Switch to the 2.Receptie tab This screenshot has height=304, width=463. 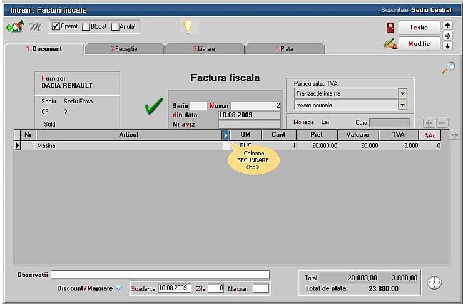pos(124,49)
